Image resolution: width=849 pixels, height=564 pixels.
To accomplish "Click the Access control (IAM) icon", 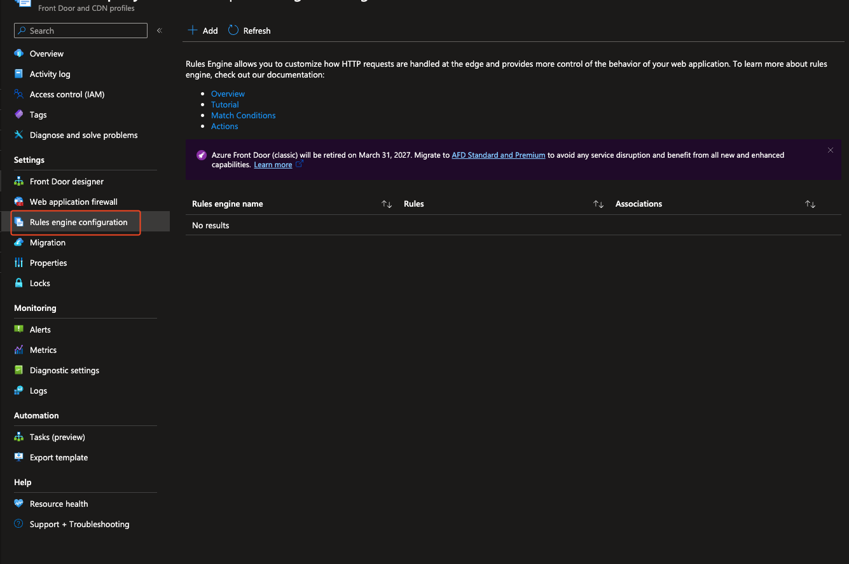I will click(x=19, y=94).
